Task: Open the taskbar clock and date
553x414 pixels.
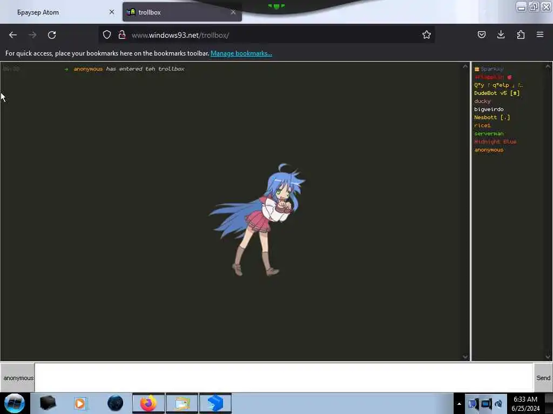Action: (x=525, y=403)
